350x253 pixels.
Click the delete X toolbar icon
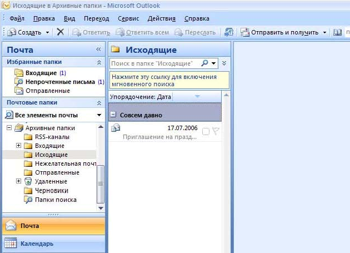coord(60,32)
